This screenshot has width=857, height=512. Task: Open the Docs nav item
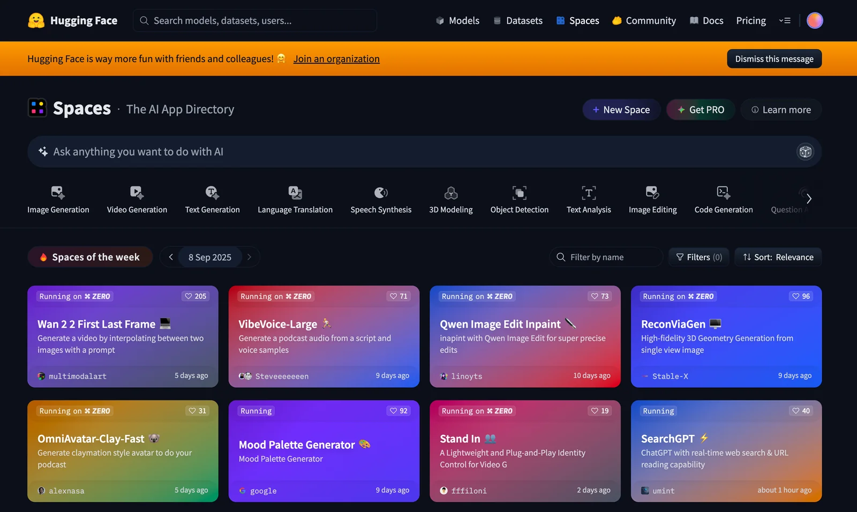706,20
